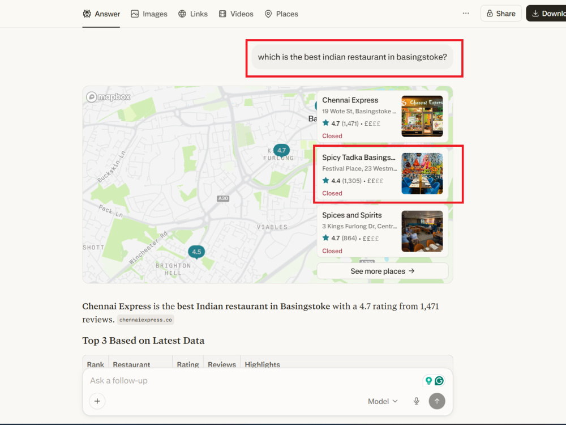Click the Share button
The height and width of the screenshot is (425, 566).
[501, 14]
